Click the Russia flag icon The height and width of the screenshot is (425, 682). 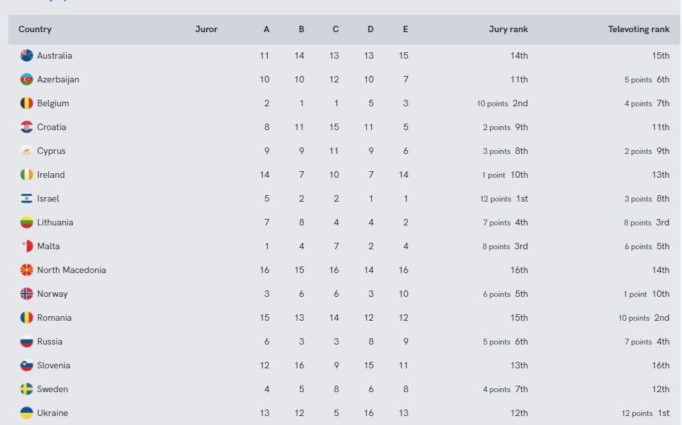tap(26, 341)
